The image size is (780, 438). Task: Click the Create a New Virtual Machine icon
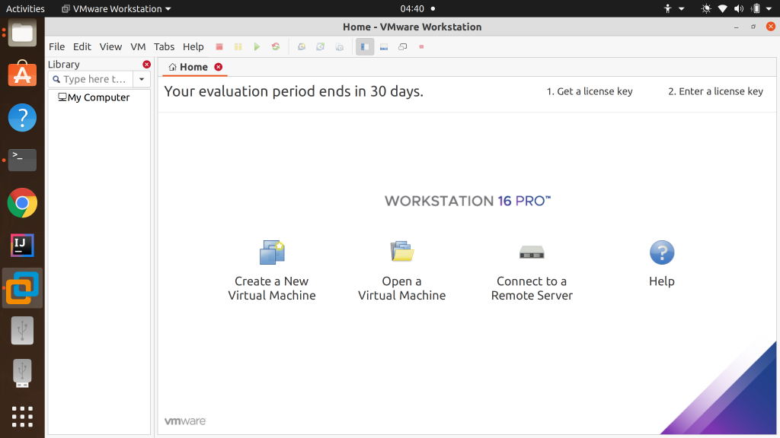[272, 252]
